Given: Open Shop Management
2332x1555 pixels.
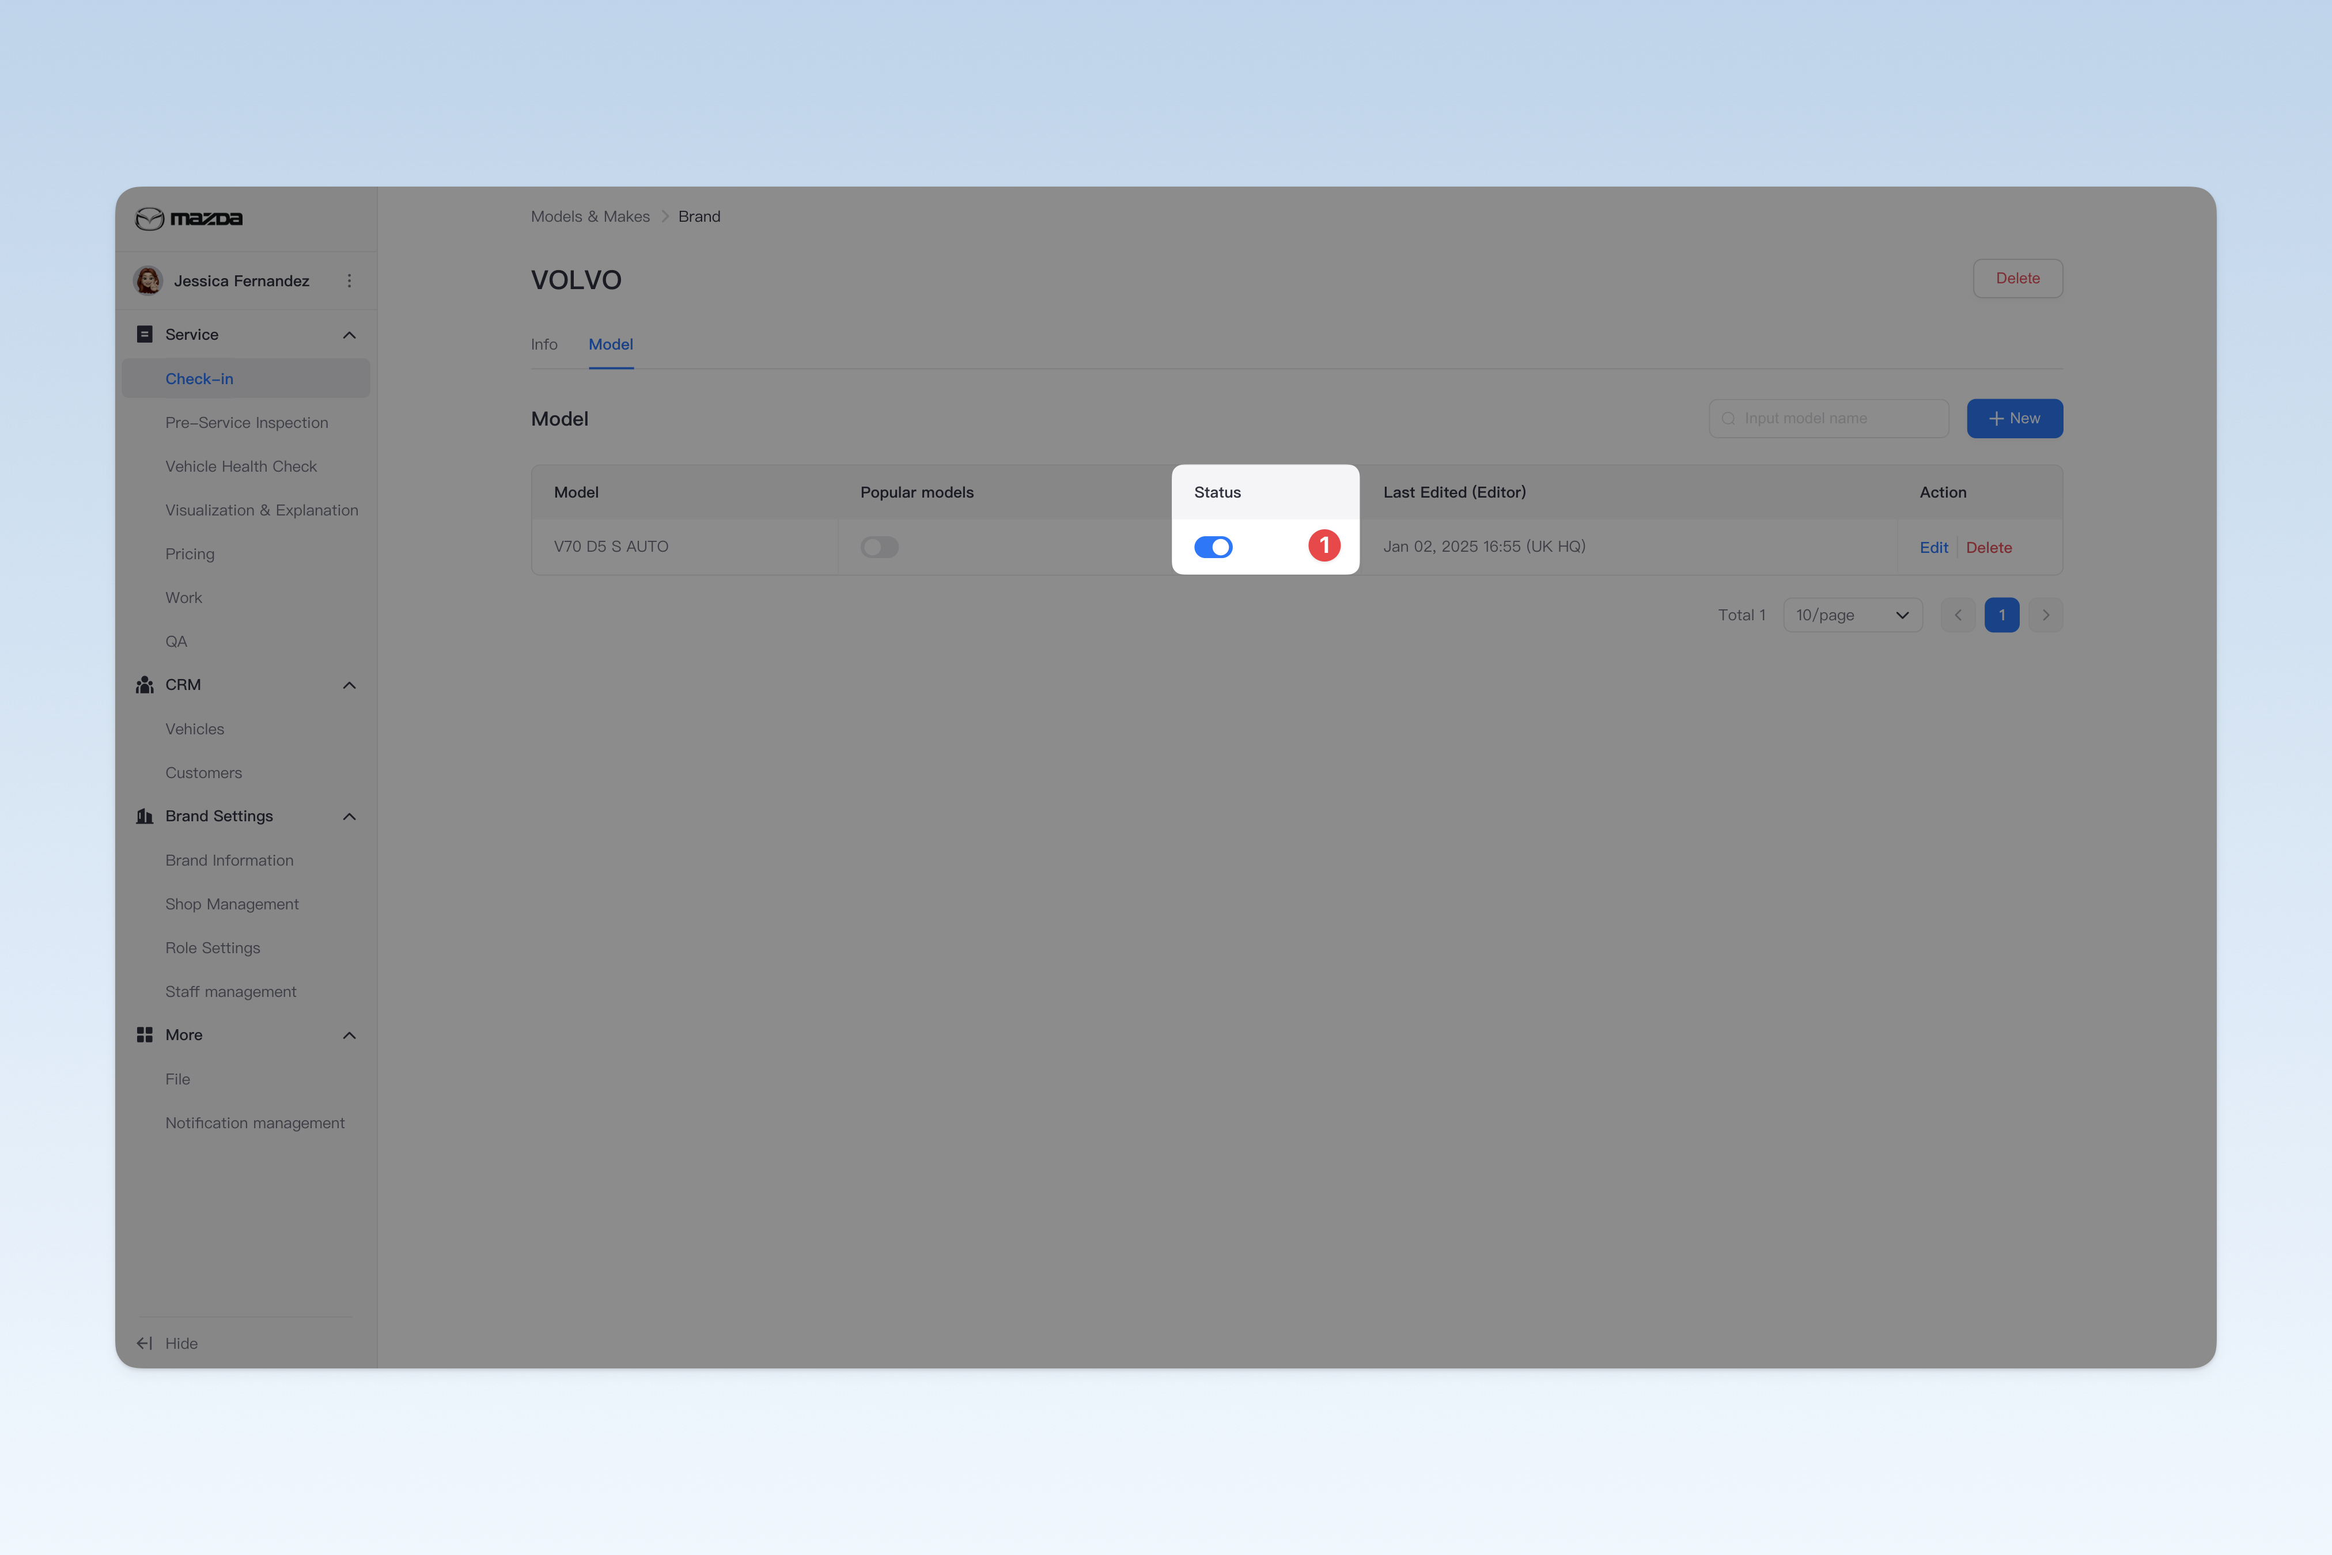Looking at the screenshot, I should (x=232, y=904).
